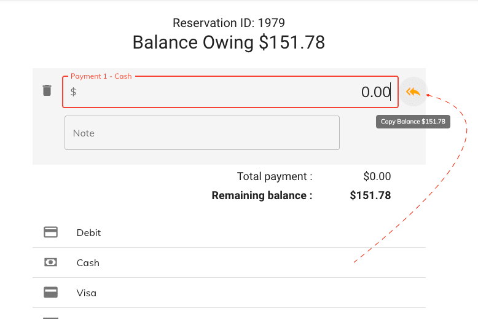Click into the Note text field

(202, 133)
